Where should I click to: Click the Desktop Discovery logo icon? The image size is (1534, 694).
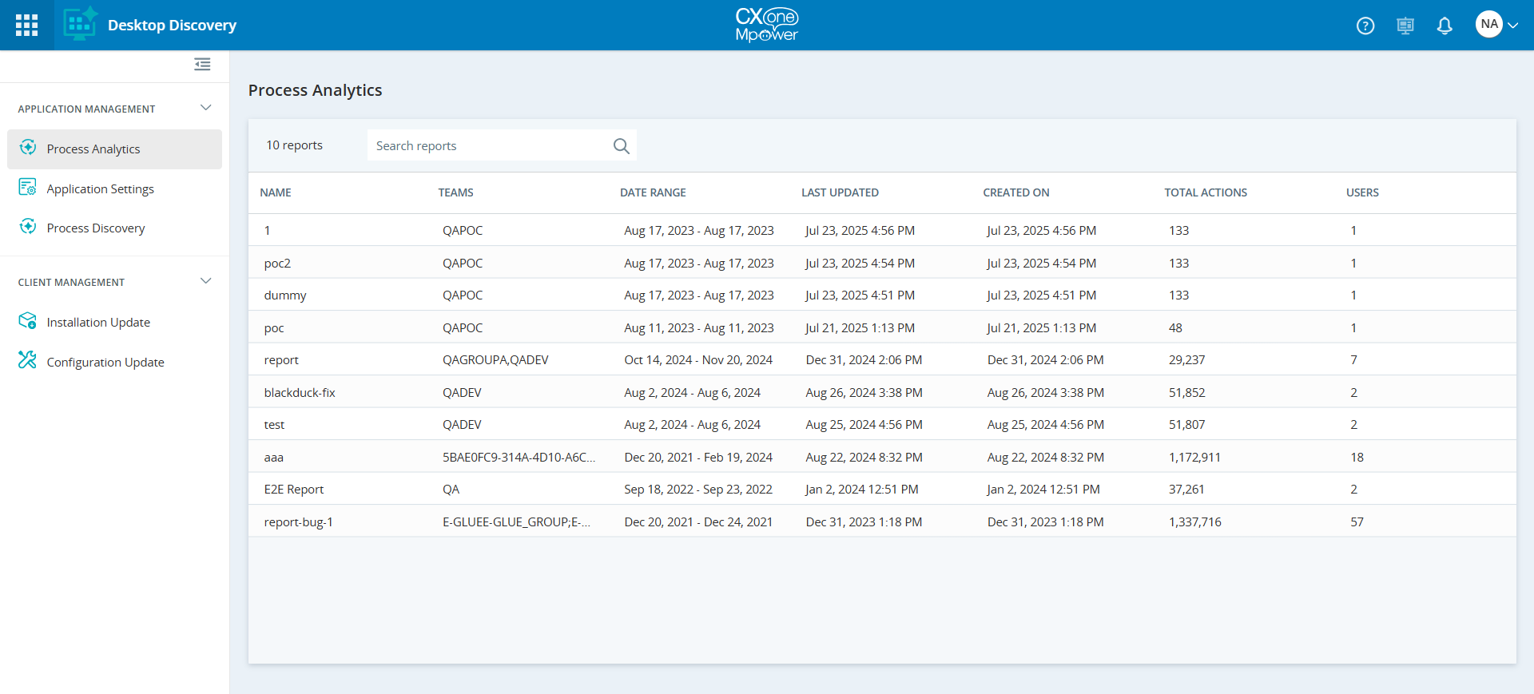click(x=80, y=25)
